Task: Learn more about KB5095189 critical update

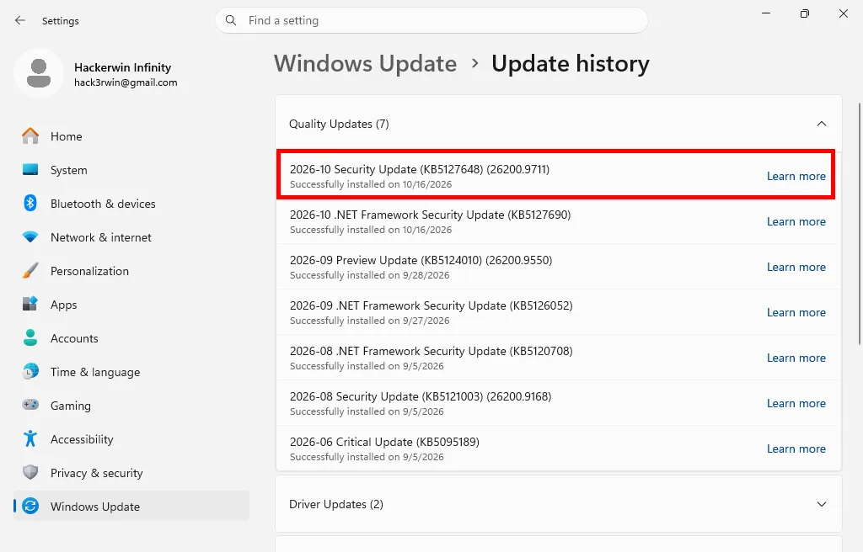Action: pyautogui.click(x=796, y=448)
